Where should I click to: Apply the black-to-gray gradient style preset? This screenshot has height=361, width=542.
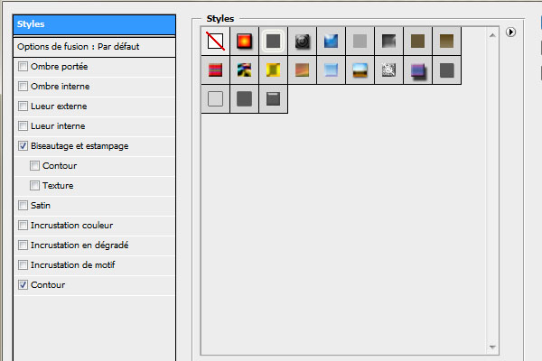[x=388, y=42]
